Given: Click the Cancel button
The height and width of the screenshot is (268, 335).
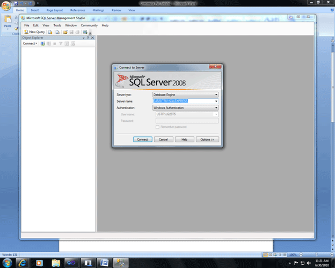Looking at the screenshot, I should (163, 140).
